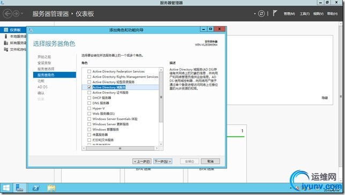This screenshot has height=195, width=345.
Task: Go to AD DS wizard step
Action: point(42,87)
